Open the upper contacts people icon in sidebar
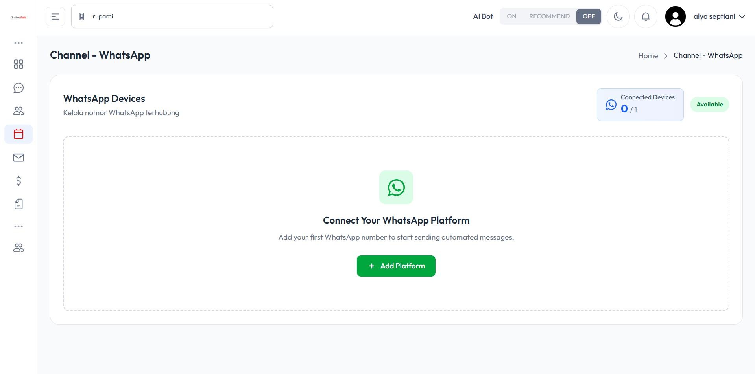This screenshot has width=755, height=374. pos(18,111)
